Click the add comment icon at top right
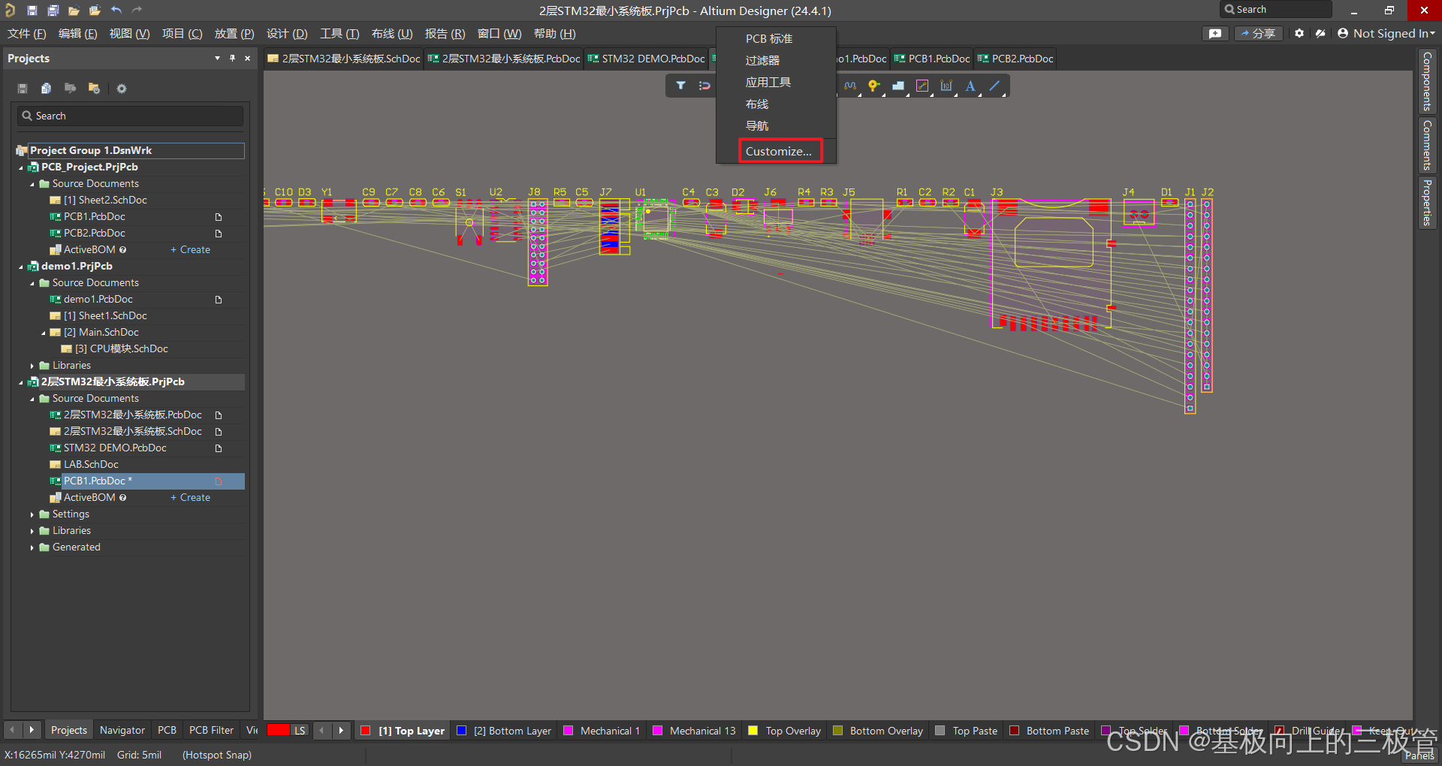Viewport: 1442px width, 766px height. tap(1215, 34)
